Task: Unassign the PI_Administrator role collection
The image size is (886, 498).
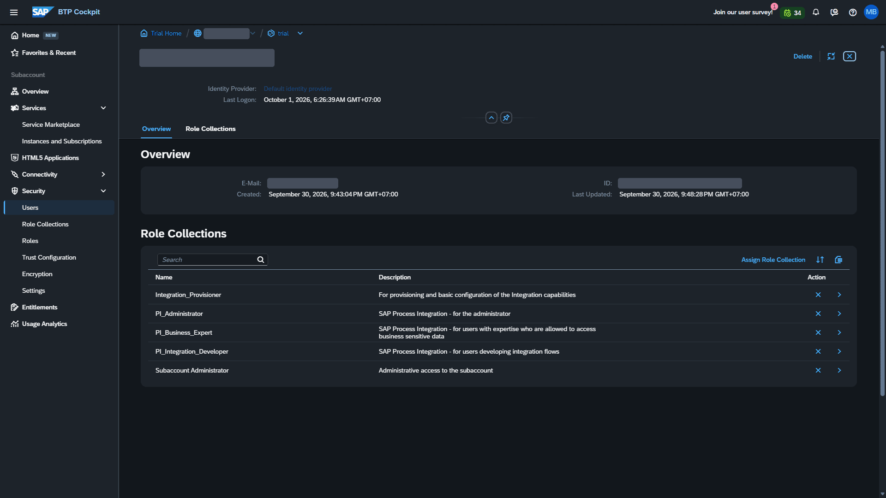Action: (818, 314)
